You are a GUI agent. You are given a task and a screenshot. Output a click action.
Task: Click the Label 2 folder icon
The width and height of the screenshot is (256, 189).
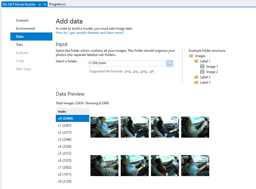pyautogui.click(x=196, y=77)
